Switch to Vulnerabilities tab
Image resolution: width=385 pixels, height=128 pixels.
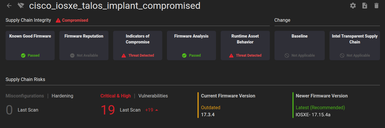coord(153,96)
